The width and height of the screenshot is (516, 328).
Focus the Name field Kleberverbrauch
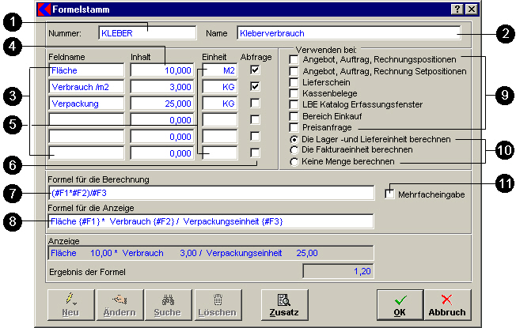[x=348, y=34]
